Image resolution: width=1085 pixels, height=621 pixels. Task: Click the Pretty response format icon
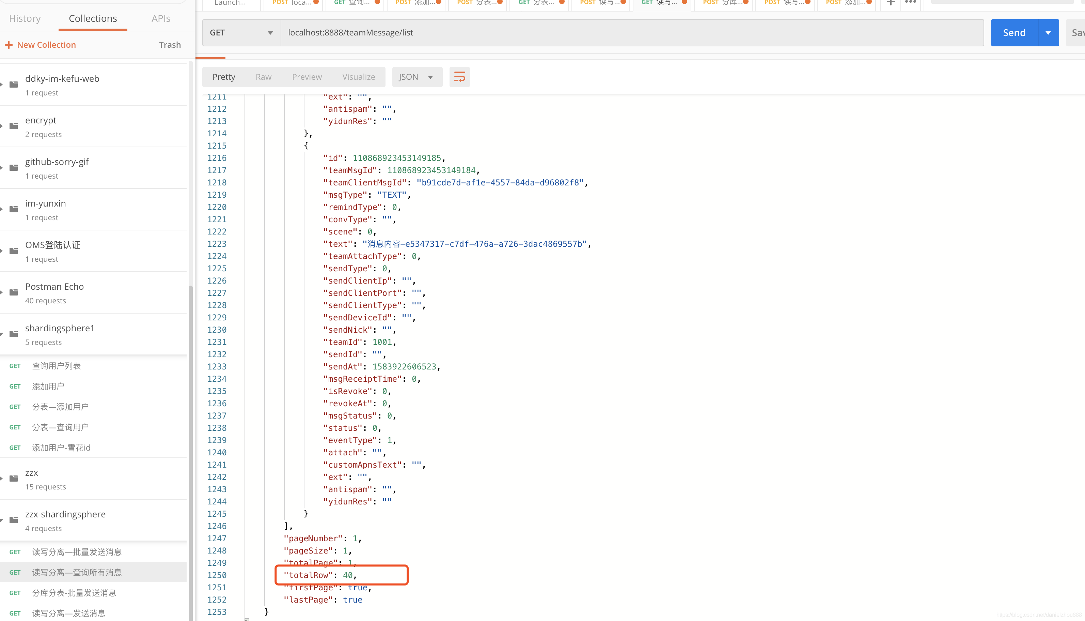(223, 77)
